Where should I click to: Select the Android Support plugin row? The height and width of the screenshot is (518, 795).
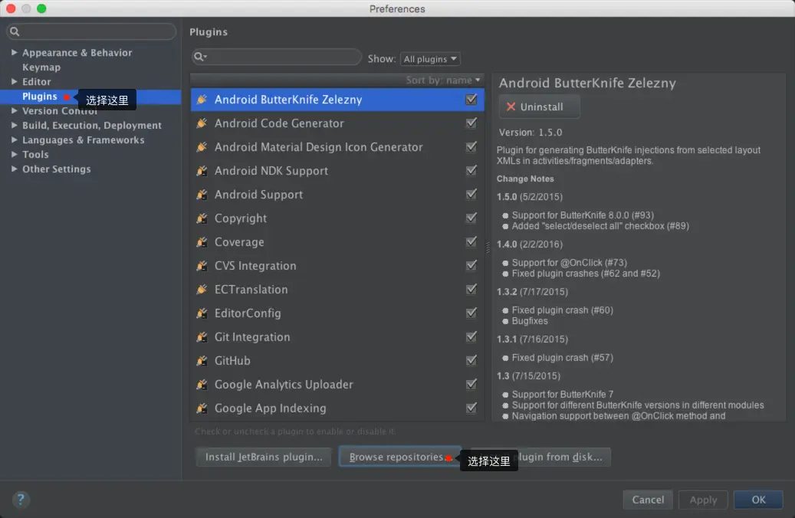coord(337,195)
